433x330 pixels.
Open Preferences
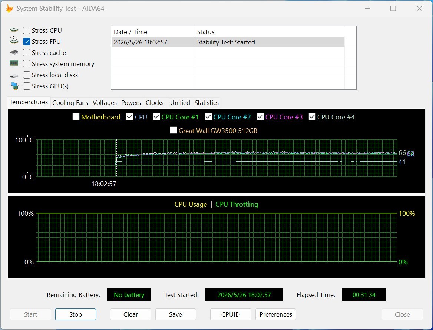[275, 314]
